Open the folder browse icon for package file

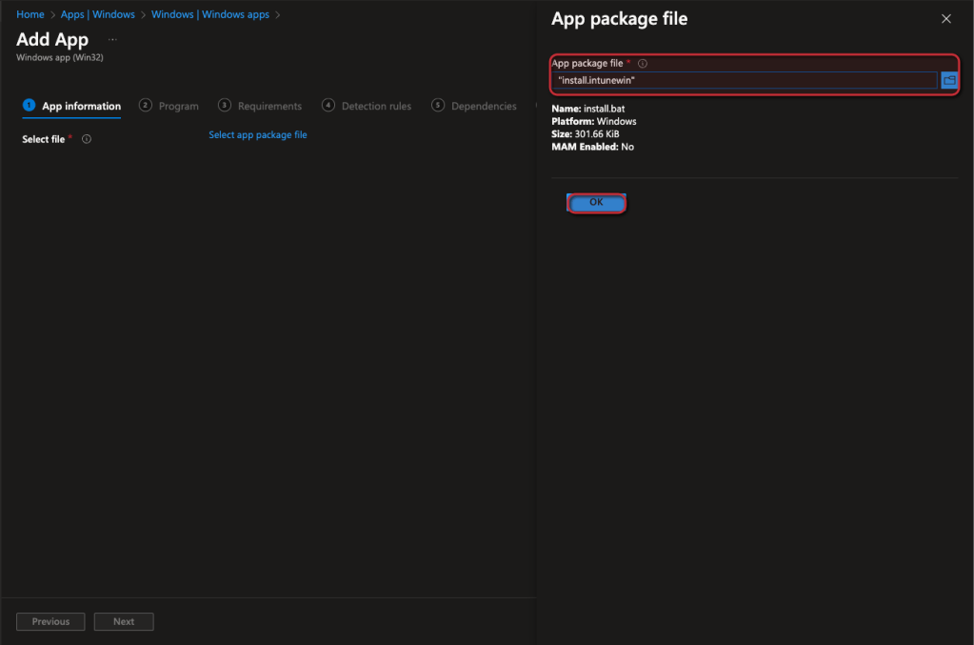point(948,81)
